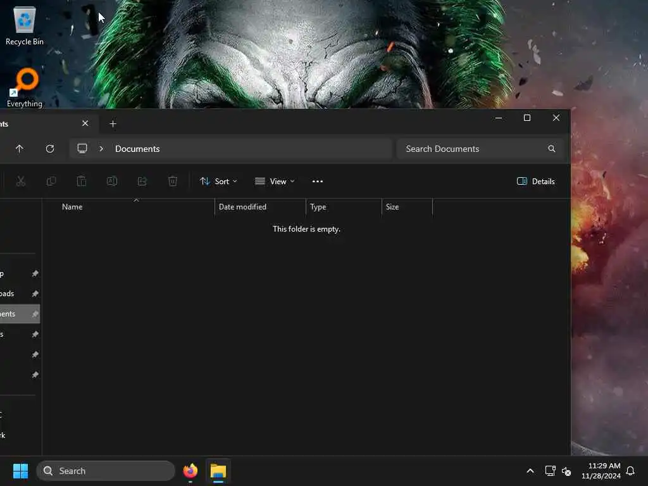
Task: Go up one folder level with Up arrow
Action: click(20, 149)
